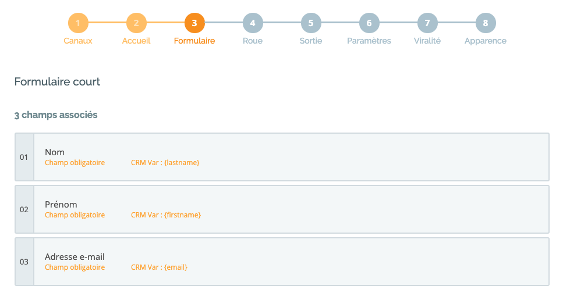The image size is (563, 293).
Task: Select step 7 Viralité circle
Action: 427,23
